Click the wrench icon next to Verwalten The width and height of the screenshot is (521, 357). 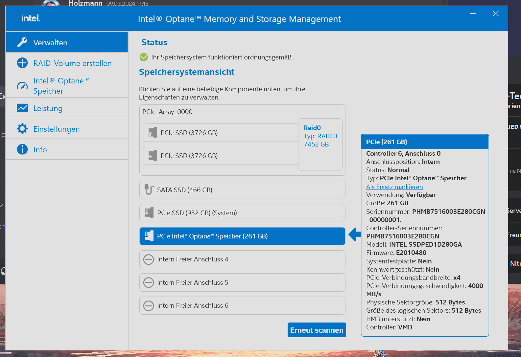pos(22,42)
